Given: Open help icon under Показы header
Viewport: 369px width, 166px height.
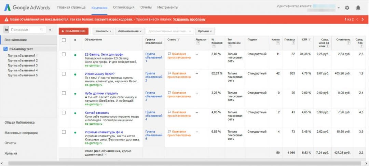Looking at the screenshot, I should coord(293,43).
